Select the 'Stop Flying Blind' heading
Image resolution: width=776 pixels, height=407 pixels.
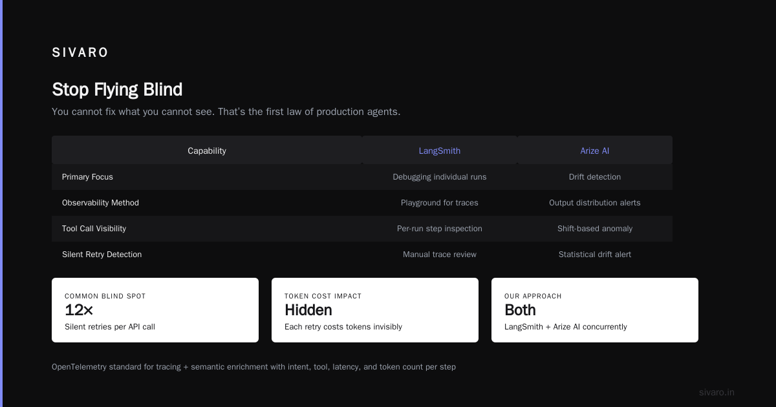pos(117,89)
